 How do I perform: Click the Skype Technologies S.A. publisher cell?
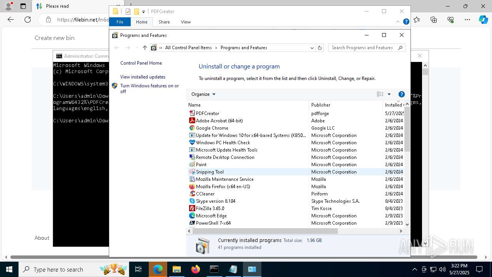coord(336,201)
